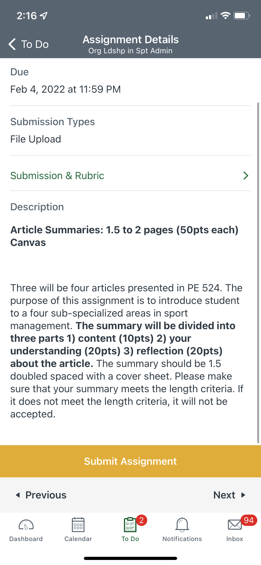Switch to the Notifications tab label
This screenshot has height=565, width=261.
(x=182, y=539)
